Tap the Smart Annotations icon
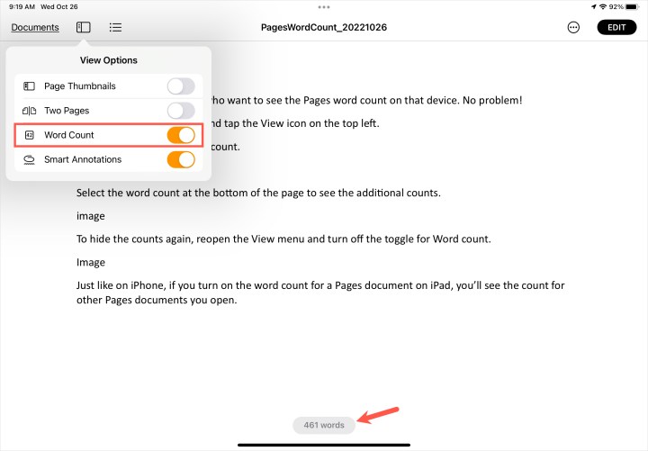Image resolution: width=648 pixels, height=451 pixels. click(29, 159)
